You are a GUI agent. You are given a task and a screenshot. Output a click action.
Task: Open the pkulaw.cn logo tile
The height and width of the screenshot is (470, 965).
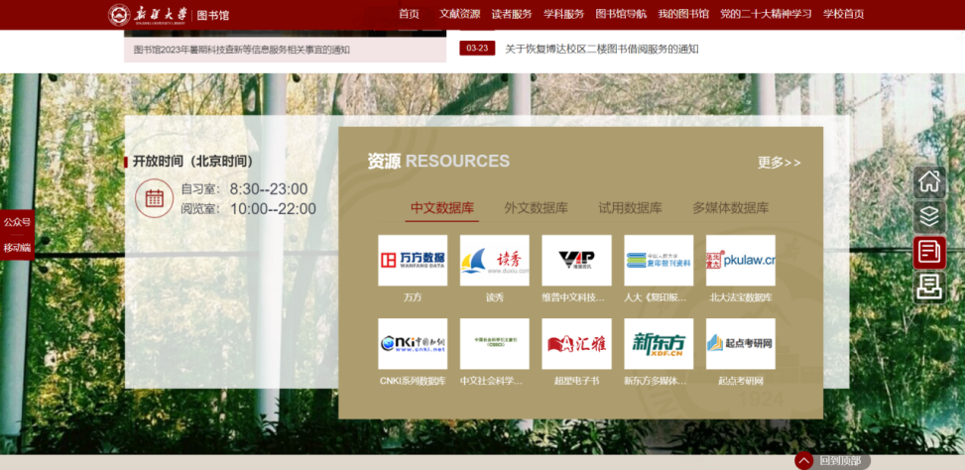coord(741,260)
